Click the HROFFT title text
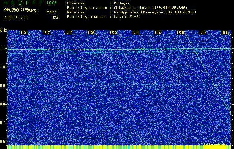Screen dimensions: 234x149 23,3
